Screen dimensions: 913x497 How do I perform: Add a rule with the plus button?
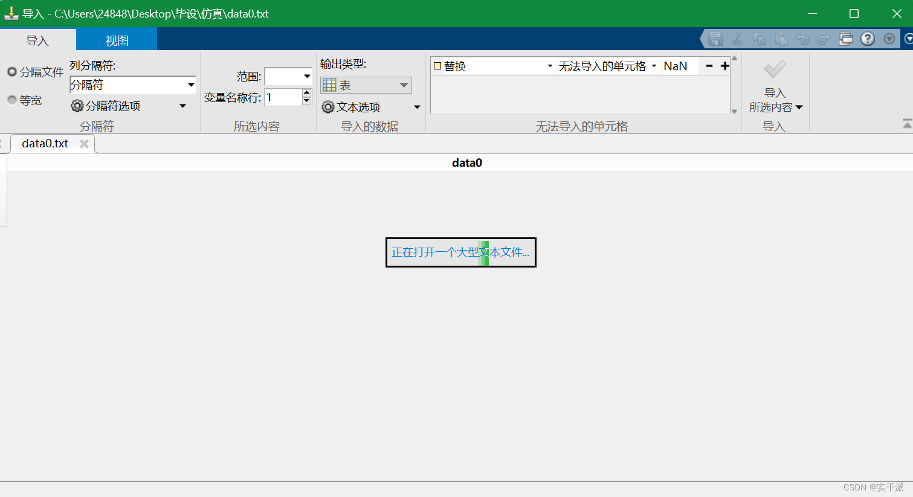[x=724, y=65]
